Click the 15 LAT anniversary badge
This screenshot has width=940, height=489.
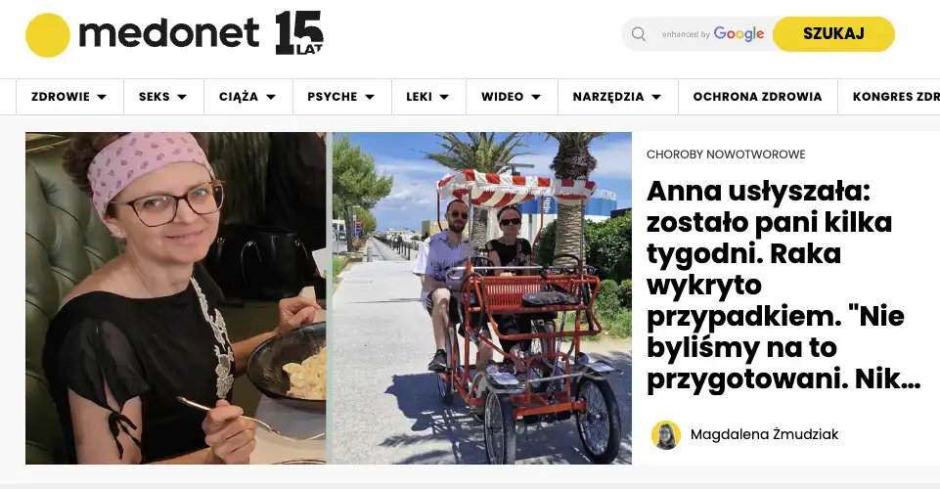299,33
